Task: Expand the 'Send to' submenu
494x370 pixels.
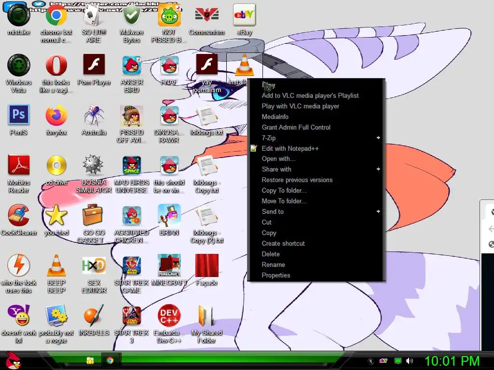Action: (316, 212)
